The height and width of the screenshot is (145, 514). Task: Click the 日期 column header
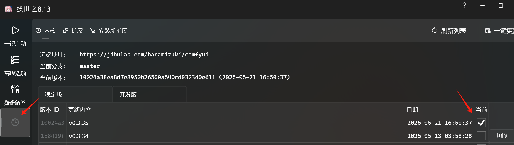[413, 110]
